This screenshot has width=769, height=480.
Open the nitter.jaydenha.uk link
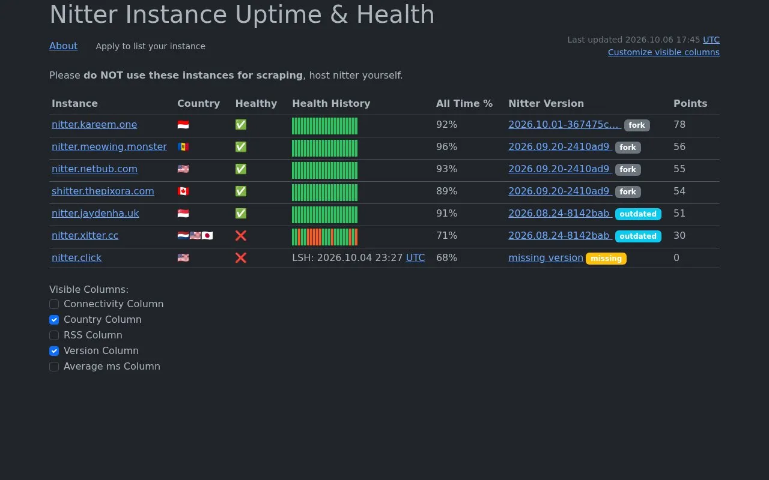[95, 214]
